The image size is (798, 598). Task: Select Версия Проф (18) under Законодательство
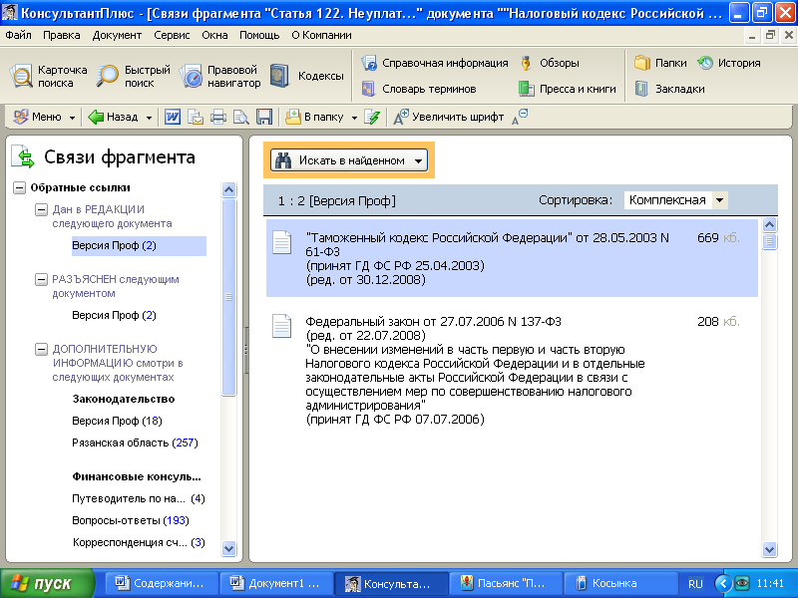(x=117, y=421)
